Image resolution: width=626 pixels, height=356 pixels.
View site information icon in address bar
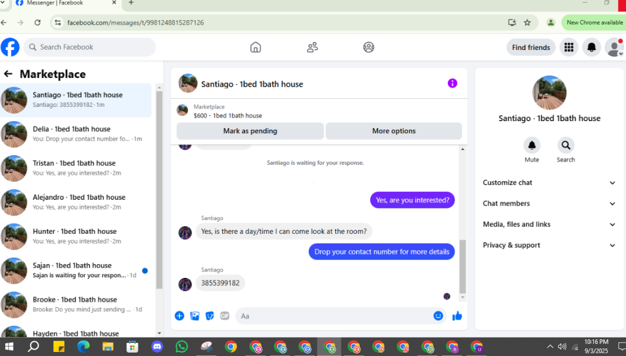point(58,23)
